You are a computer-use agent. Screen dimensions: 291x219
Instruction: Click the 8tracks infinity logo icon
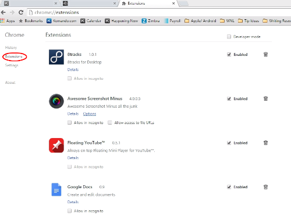tap(56, 57)
